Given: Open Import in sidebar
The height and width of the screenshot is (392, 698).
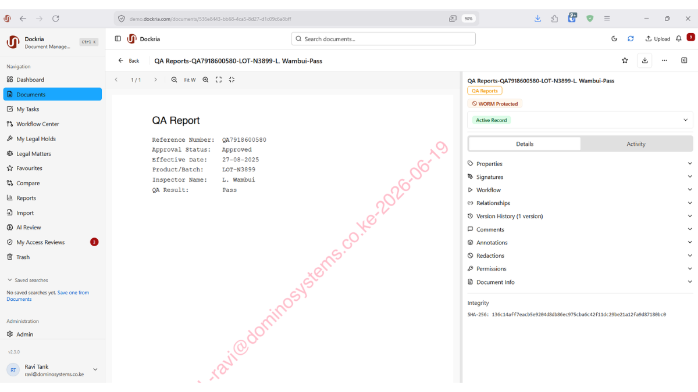Looking at the screenshot, I should (x=52, y=213).
